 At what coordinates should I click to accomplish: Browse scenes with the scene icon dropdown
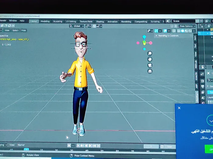pos(169,21)
